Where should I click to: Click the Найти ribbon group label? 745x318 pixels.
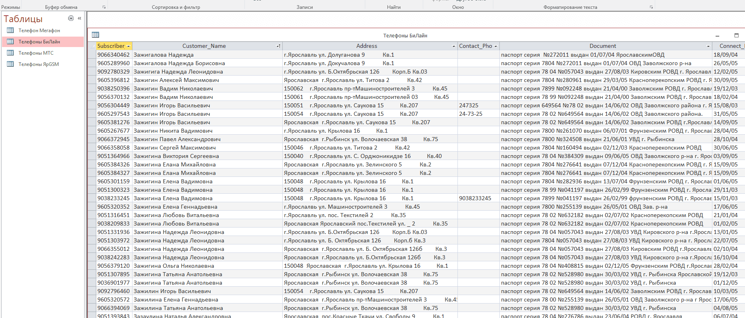tap(394, 7)
